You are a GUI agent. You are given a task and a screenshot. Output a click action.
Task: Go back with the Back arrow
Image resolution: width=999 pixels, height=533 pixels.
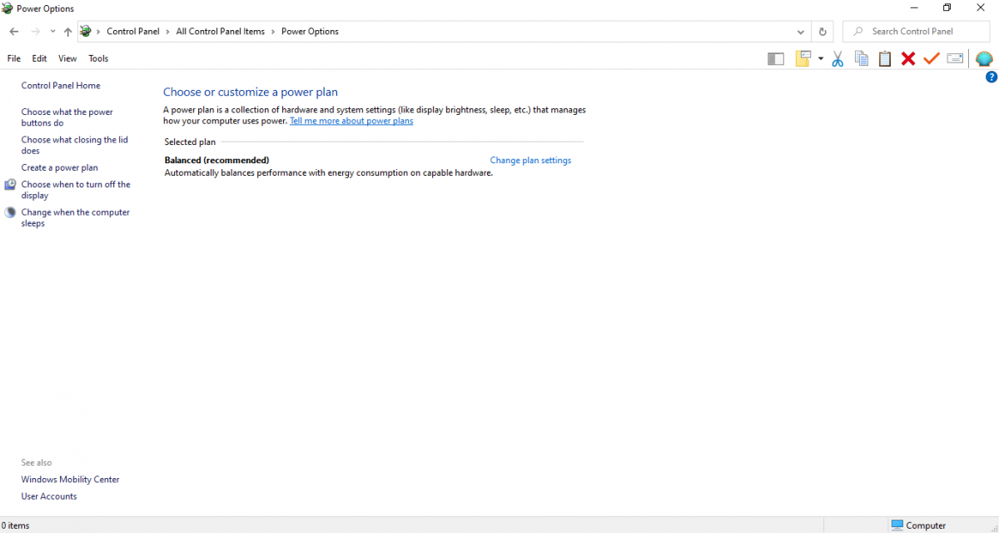pos(14,32)
